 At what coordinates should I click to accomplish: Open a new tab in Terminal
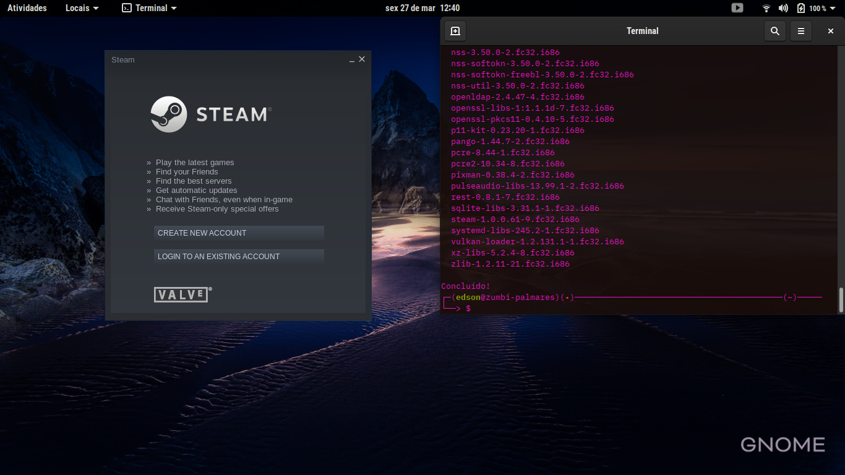tap(455, 31)
